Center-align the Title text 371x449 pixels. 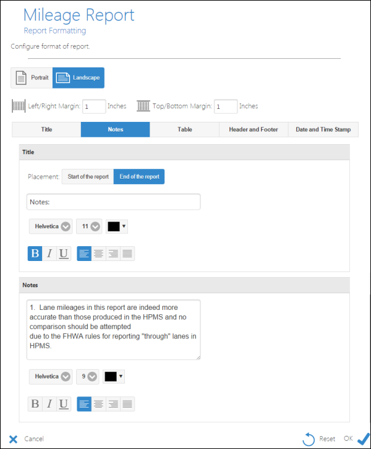tap(99, 253)
